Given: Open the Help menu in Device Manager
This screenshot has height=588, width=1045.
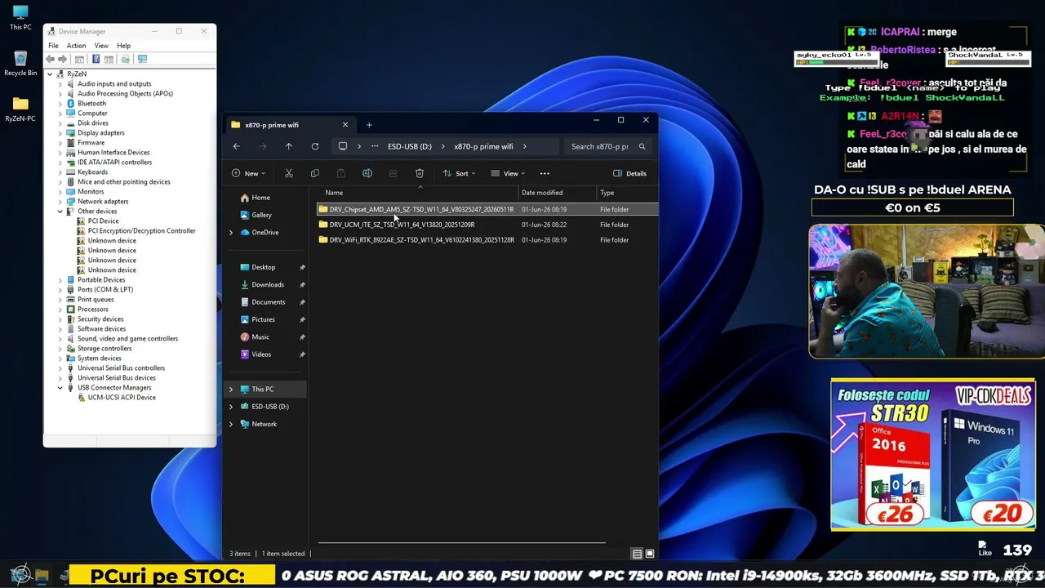Looking at the screenshot, I should [123, 46].
